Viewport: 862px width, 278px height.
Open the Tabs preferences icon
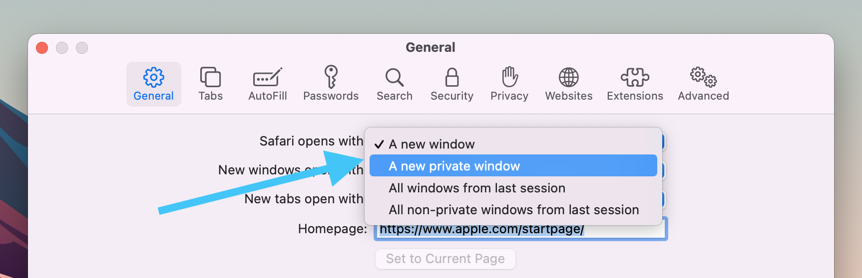[210, 78]
